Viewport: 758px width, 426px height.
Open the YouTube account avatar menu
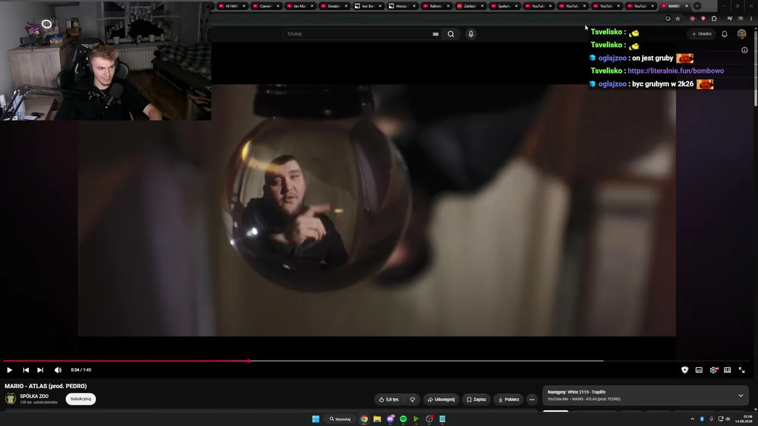[741, 34]
